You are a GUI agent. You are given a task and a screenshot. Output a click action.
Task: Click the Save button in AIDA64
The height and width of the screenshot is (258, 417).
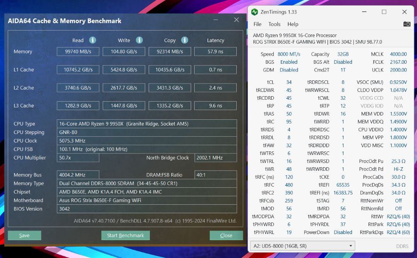point(24,235)
